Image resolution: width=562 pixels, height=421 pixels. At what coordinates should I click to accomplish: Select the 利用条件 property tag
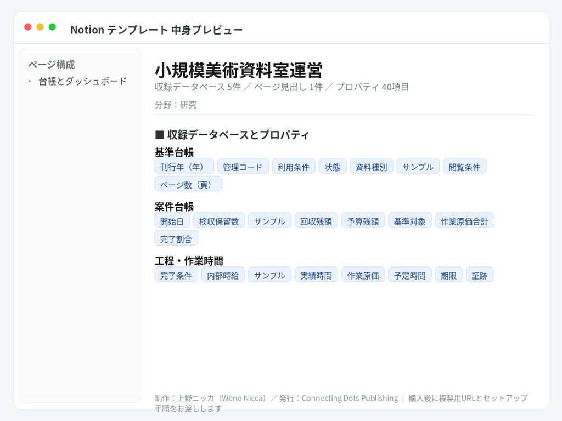pyautogui.click(x=294, y=166)
